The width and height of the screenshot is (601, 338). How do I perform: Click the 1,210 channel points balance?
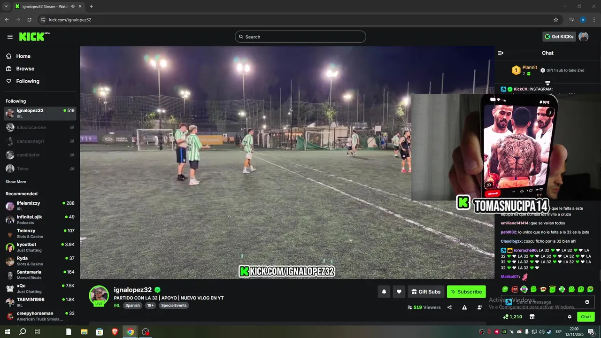tap(512, 317)
